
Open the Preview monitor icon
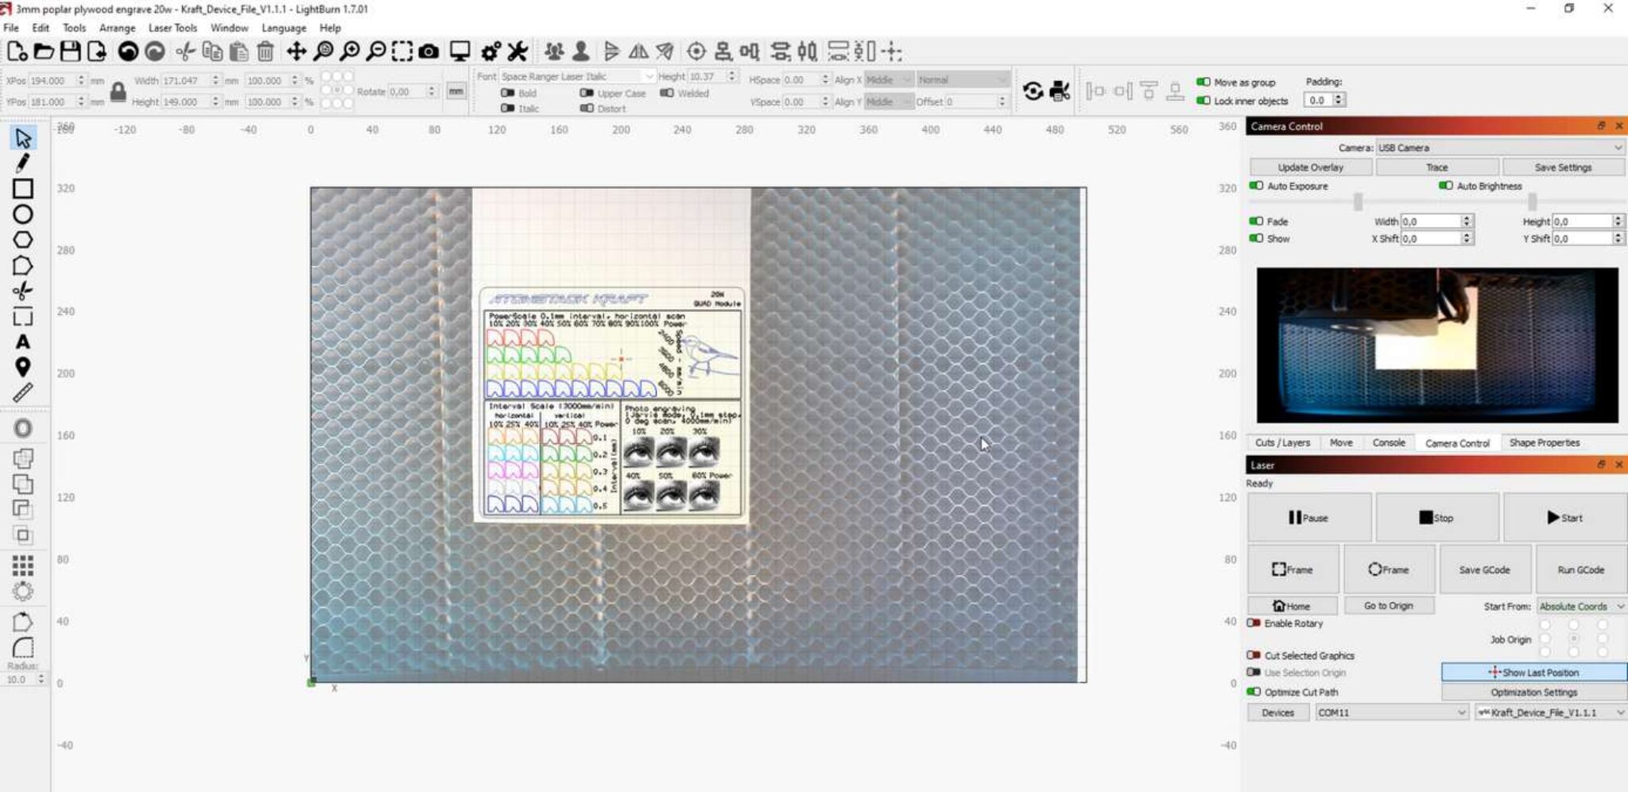(x=459, y=52)
